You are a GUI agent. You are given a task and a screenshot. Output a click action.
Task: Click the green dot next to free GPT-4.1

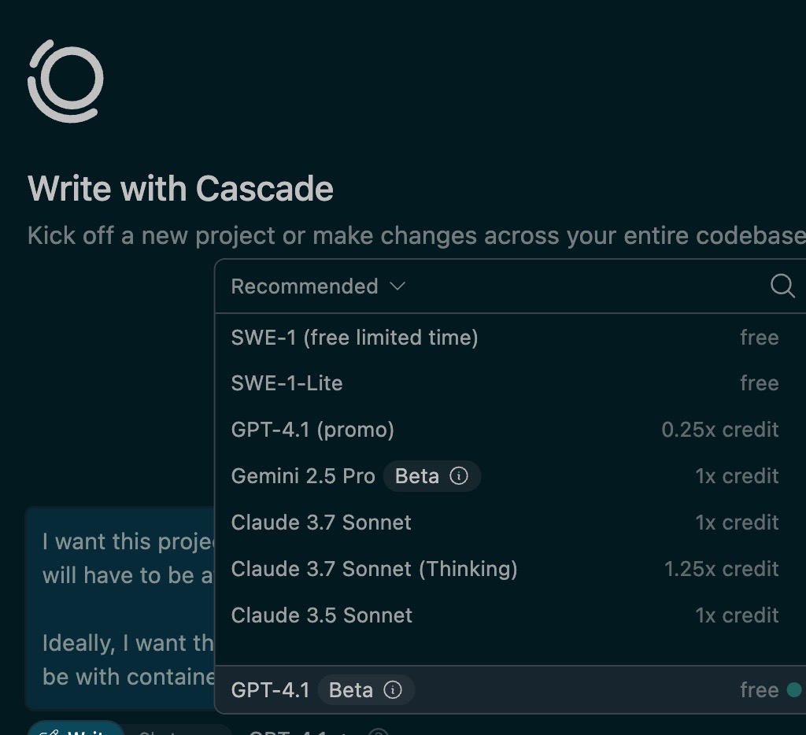(x=794, y=690)
